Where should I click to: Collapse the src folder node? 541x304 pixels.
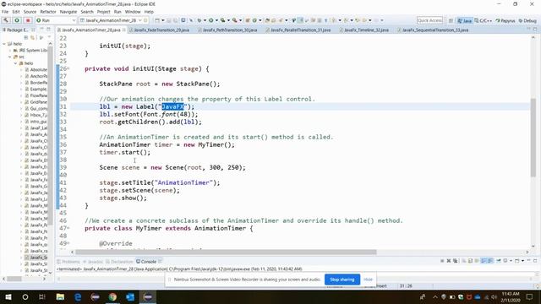[x=10, y=57]
